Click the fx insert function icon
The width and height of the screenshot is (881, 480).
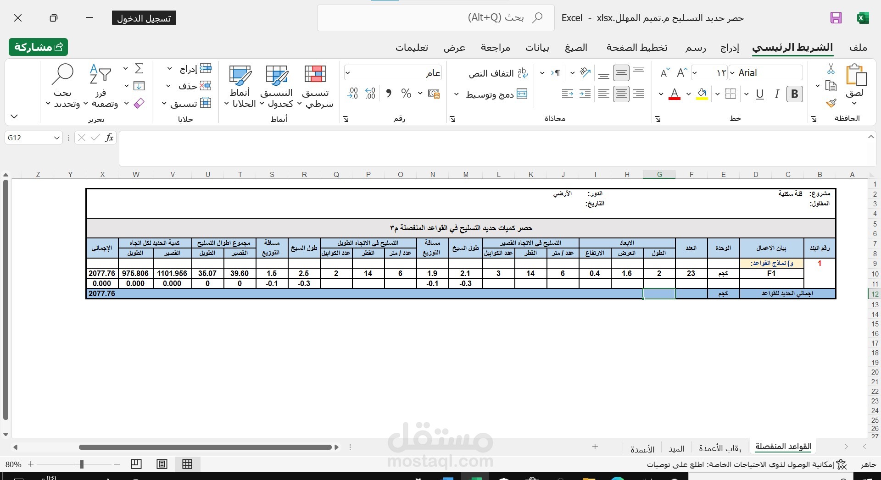coord(109,138)
